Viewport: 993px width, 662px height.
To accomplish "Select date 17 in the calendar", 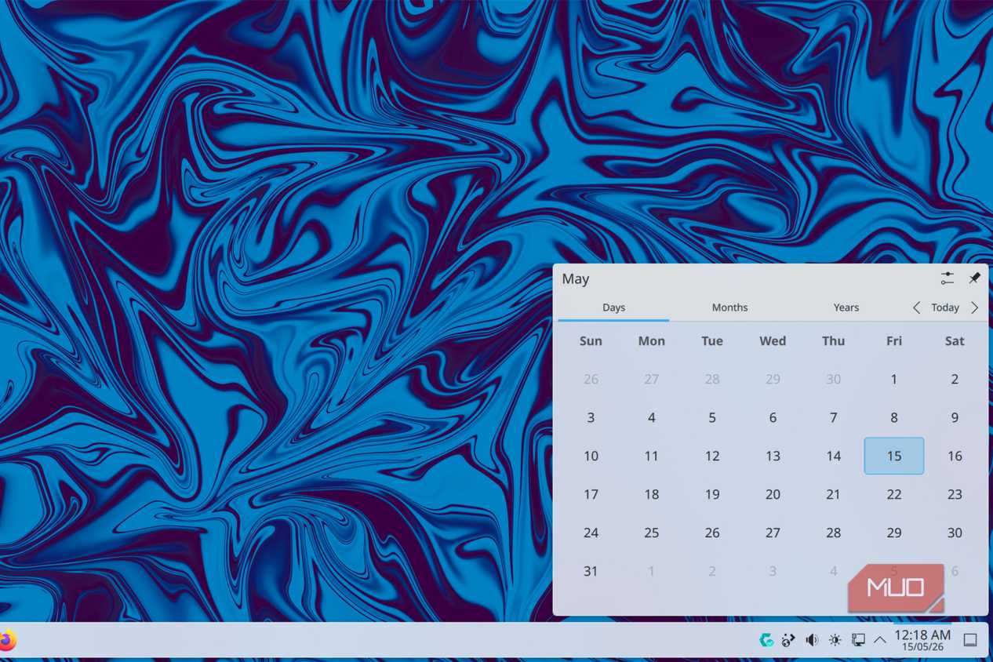I will 591,494.
